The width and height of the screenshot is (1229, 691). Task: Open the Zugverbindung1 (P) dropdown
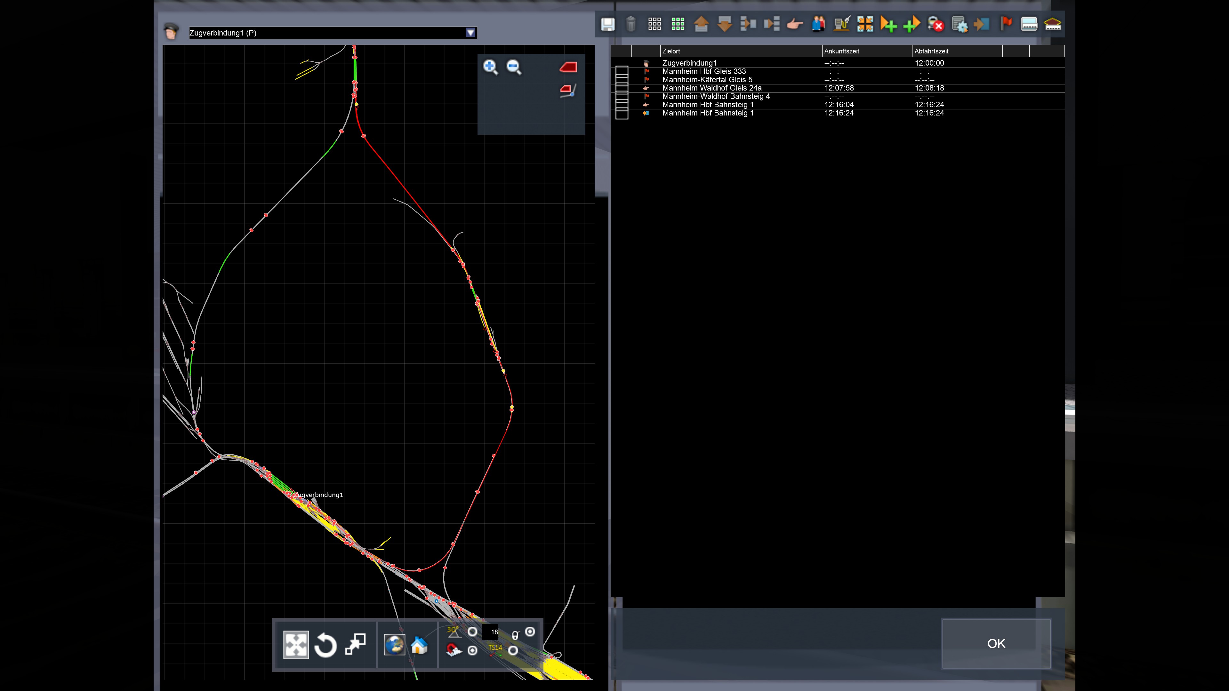click(470, 32)
